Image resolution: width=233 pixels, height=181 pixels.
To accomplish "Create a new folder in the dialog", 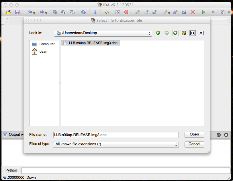I will [184, 33].
